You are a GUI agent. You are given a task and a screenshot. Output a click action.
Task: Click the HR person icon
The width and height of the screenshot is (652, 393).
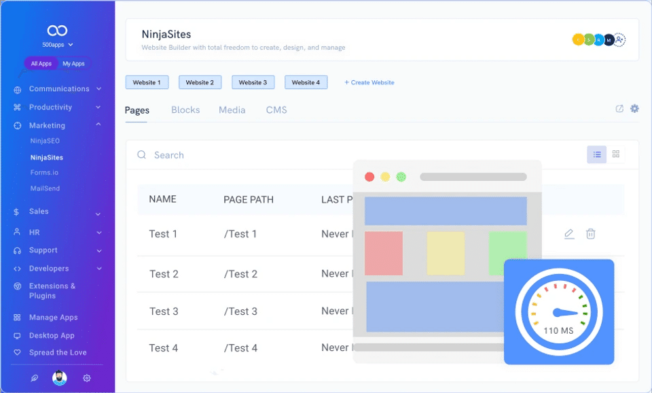coord(17,232)
